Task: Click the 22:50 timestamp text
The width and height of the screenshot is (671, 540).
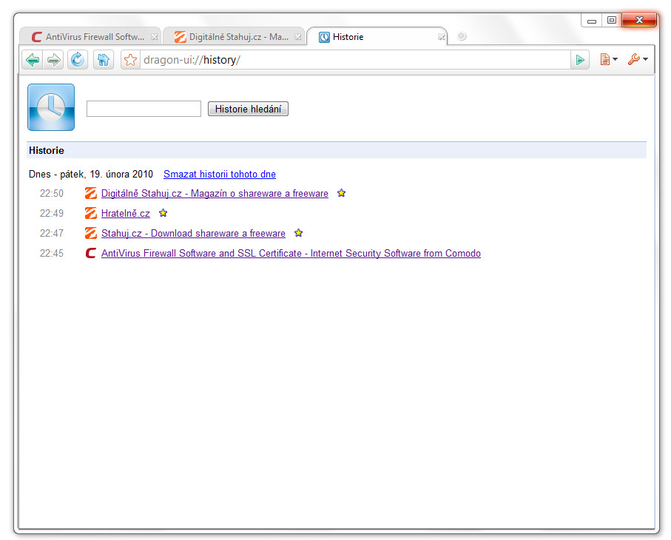Action: pos(52,193)
